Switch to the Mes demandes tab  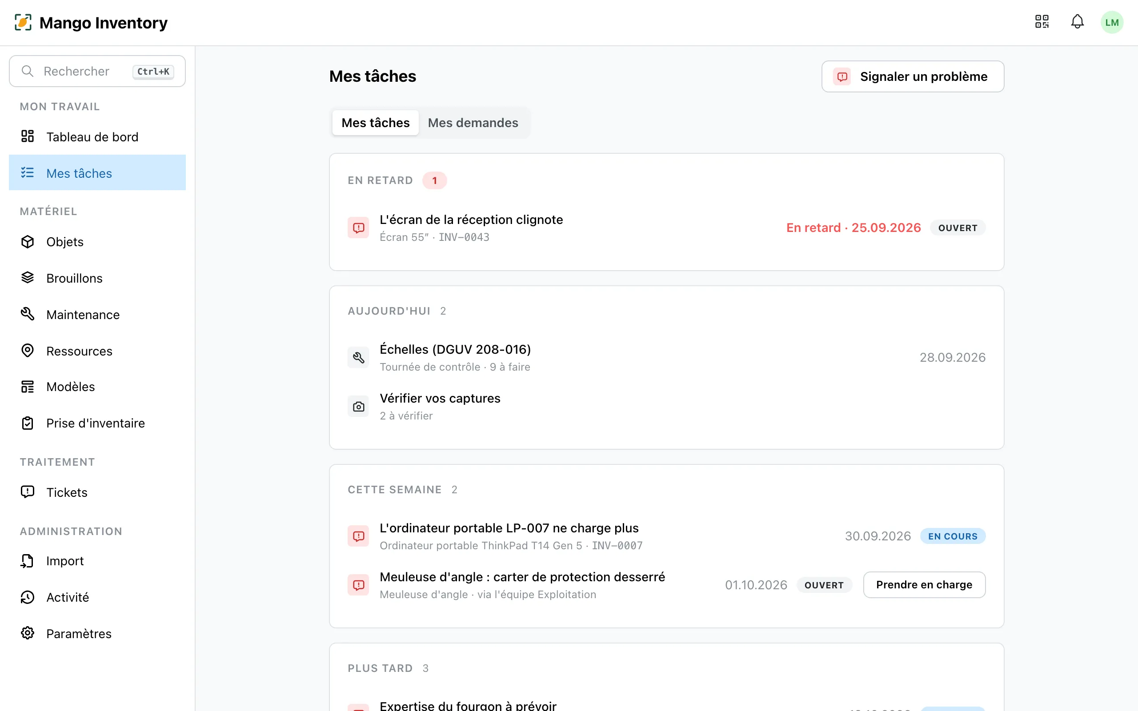[x=473, y=123]
